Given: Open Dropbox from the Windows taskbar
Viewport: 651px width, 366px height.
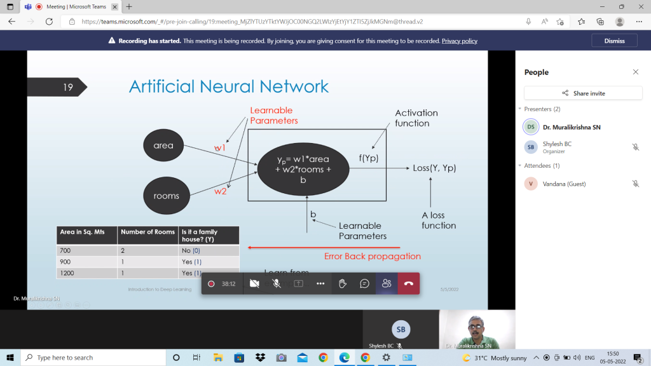Looking at the screenshot, I should point(260,358).
